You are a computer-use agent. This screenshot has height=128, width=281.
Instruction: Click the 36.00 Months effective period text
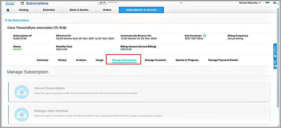[x=85, y=38]
